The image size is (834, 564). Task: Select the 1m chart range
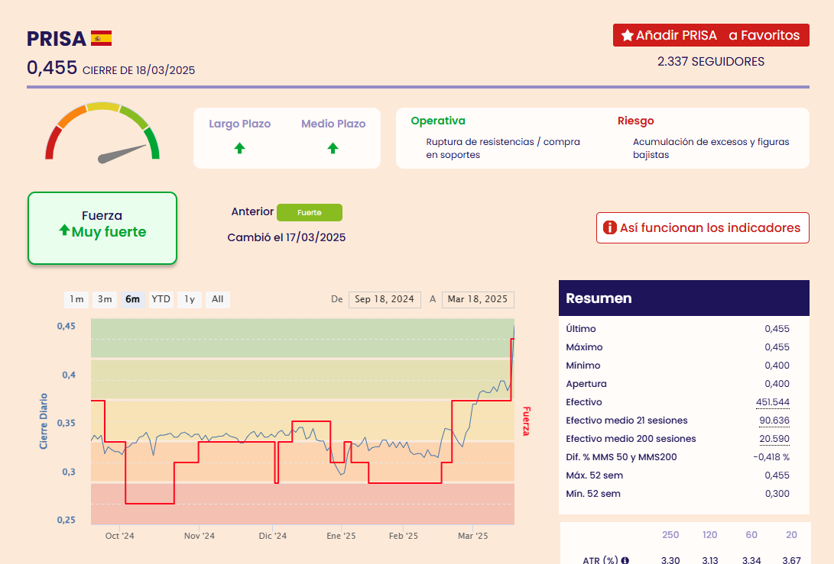76,299
